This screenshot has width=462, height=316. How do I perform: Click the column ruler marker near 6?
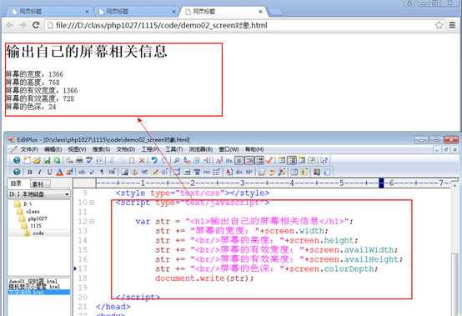(381, 183)
